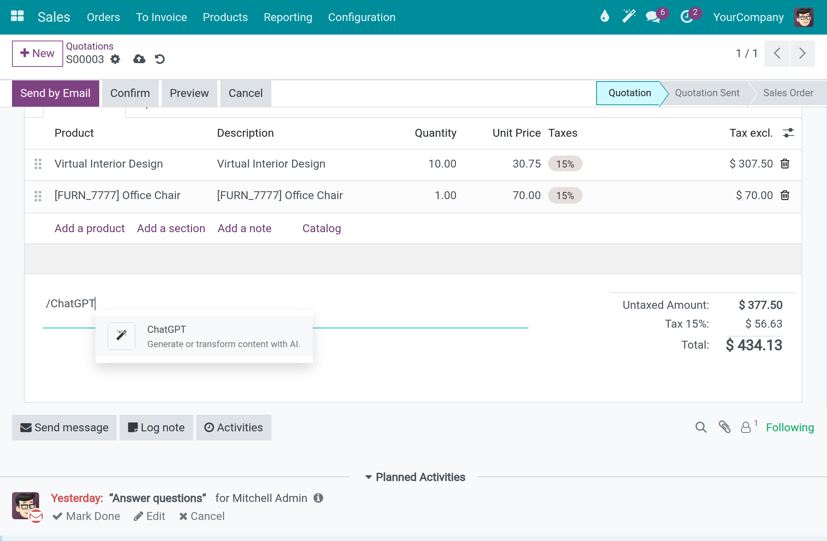The height and width of the screenshot is (541, 827).
Task: Click the Log note button
Action: [x=156, y=428]
